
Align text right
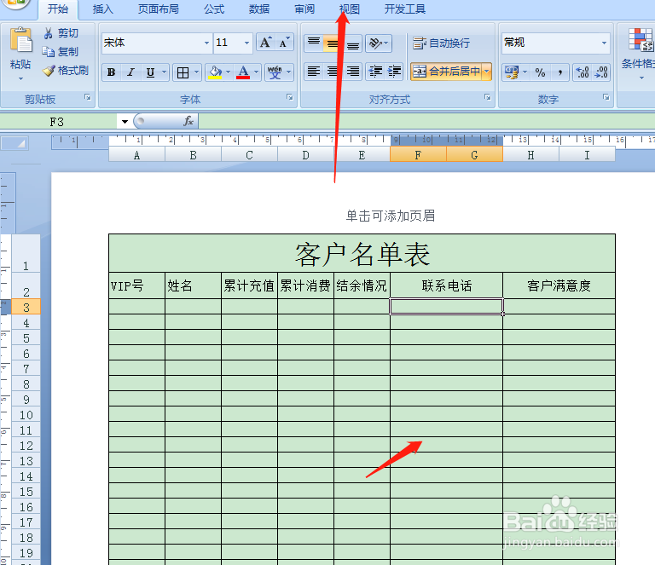tap(353, 72)
